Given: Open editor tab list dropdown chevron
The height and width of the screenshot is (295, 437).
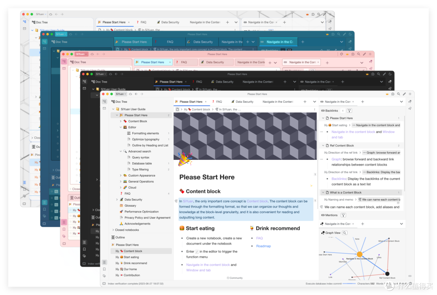Looking at the screenshot, I should [314, 102].
